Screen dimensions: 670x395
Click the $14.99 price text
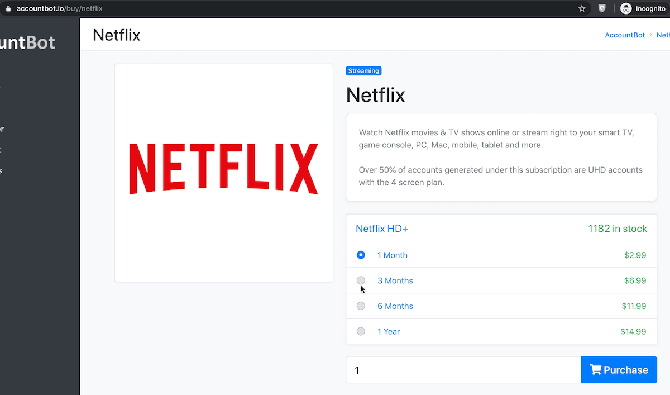point(633,331)
